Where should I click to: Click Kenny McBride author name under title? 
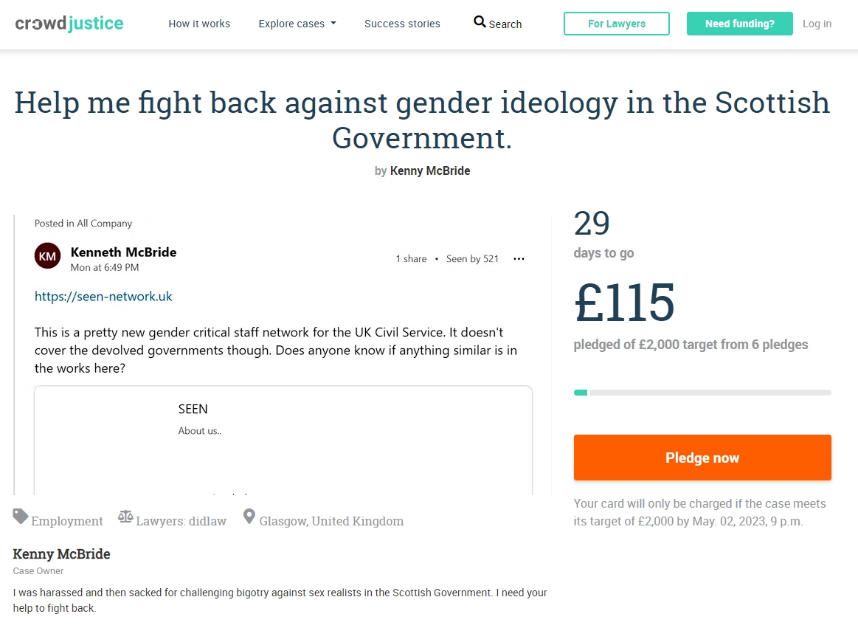(430, 170)
